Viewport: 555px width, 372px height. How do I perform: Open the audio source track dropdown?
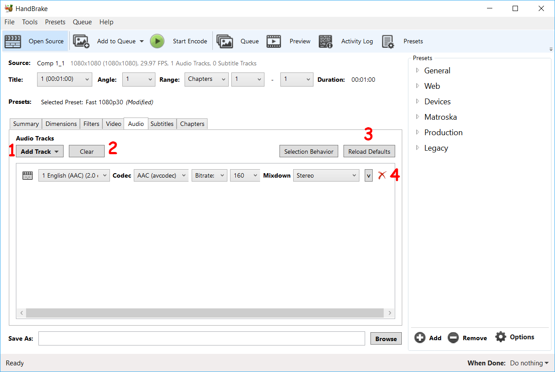74,175
